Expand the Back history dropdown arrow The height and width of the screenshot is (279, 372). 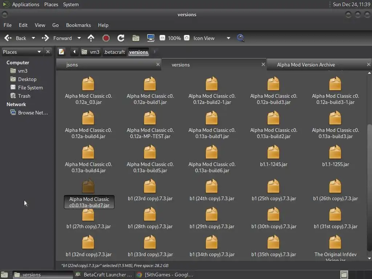[33, 38]
